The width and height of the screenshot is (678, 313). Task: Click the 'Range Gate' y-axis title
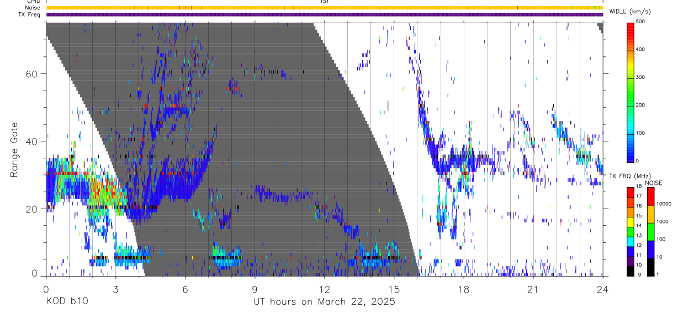(x=14, y=150)
